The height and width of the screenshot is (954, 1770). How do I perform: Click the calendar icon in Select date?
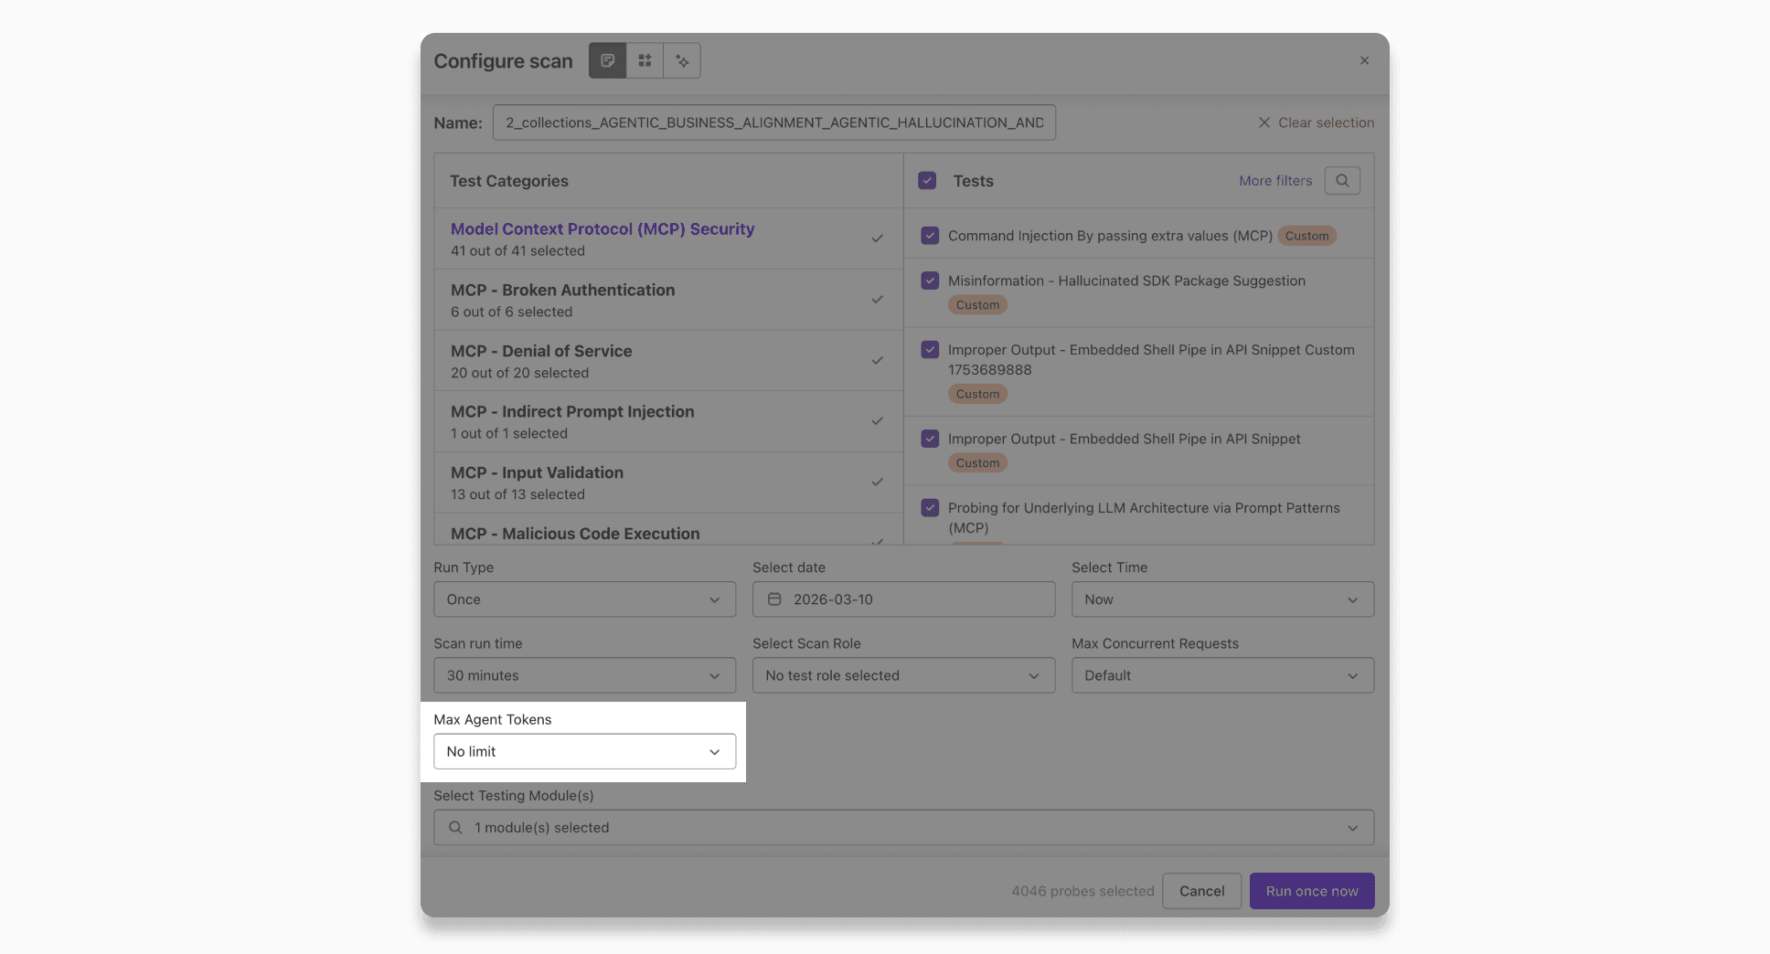tap(774, 599)
